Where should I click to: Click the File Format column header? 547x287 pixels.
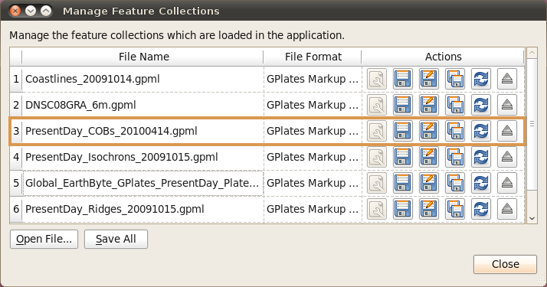313,57
